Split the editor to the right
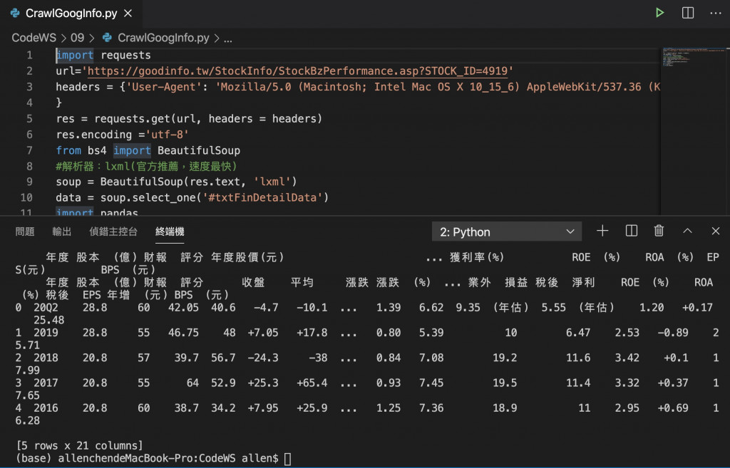The height and width of the screenshot is (468, 730). tap(688, 13)
